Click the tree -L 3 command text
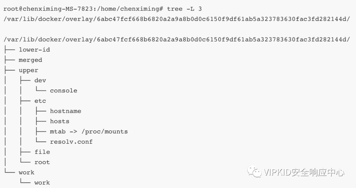Viewport: 356px width, 188px height. [184, 9]
